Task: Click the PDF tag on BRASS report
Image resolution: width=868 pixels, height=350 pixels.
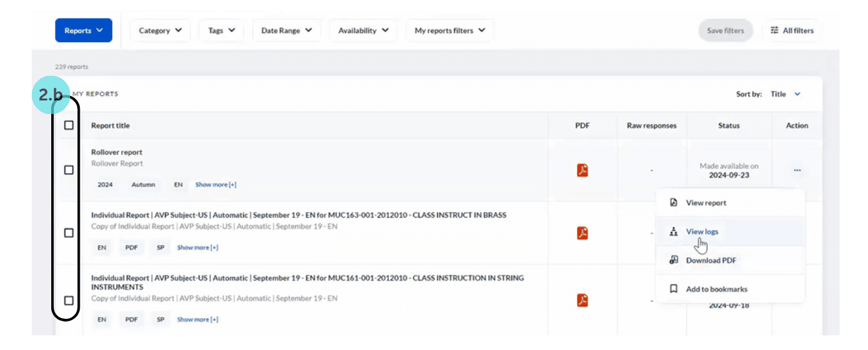Action: point(132,248)
